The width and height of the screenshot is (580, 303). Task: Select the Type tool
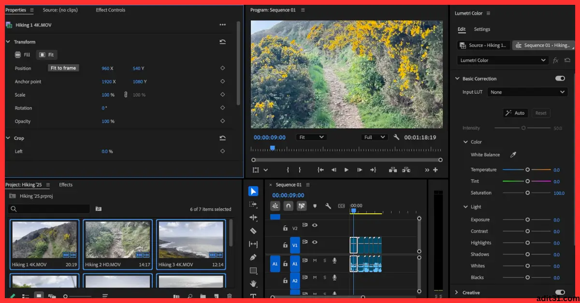pyautogui.click(x=253, y=296)
